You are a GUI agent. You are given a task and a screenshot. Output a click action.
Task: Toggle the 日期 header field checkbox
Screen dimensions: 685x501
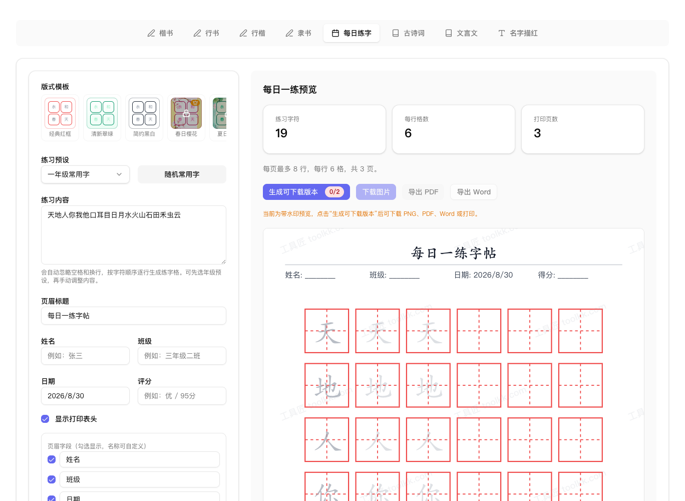point(52,498)
